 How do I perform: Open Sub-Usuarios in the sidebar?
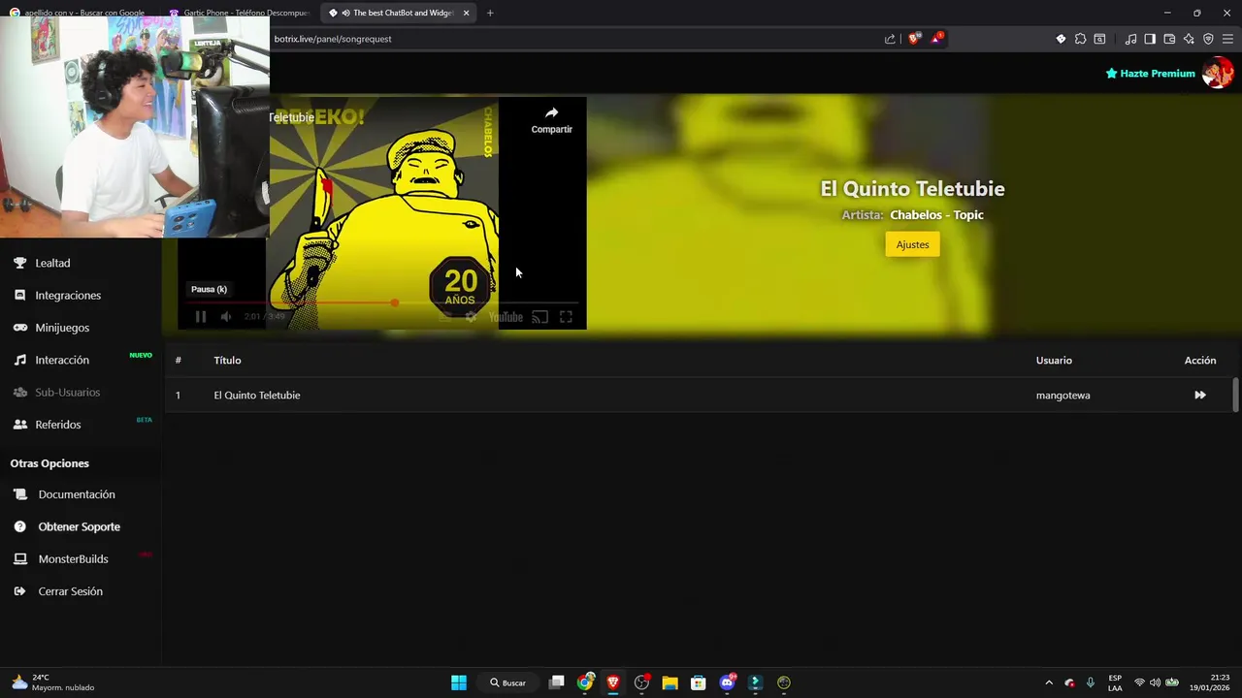(67, 392)
